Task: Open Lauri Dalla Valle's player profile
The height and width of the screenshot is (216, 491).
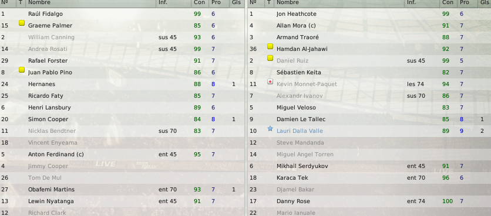Action: (x=300, y=131)
